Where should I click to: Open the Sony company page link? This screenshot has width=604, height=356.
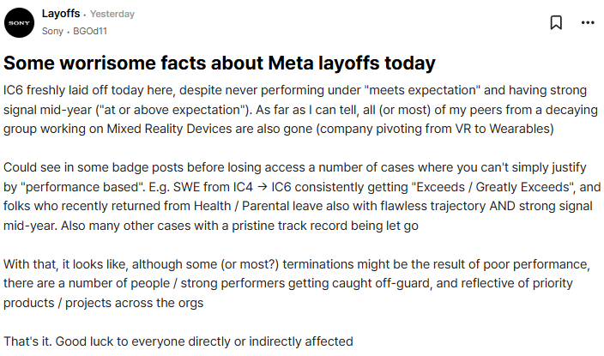point(52,31)
